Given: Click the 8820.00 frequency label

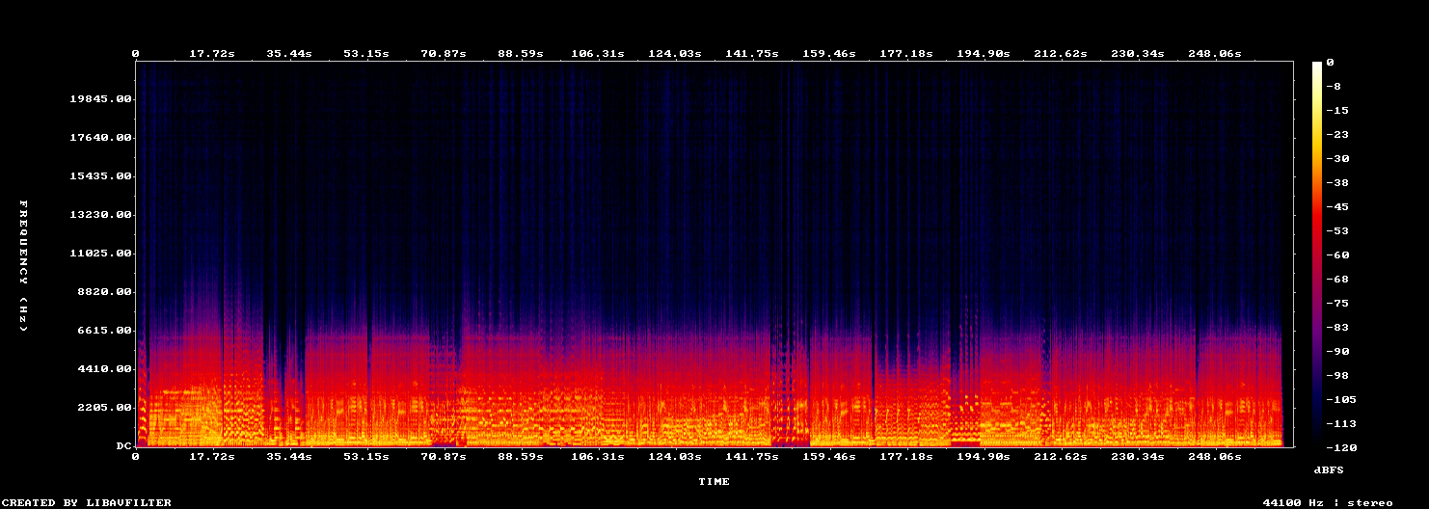Looking at the screenshot, I should point(104,292).
